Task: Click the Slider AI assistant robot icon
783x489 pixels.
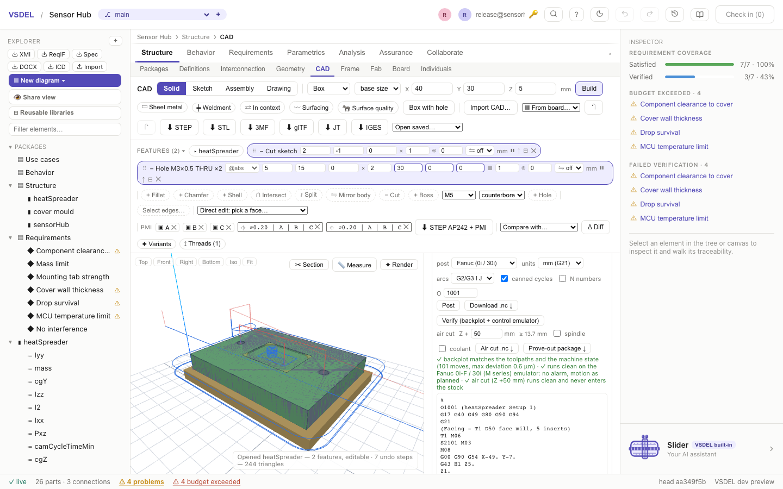Action: point(644,448)
